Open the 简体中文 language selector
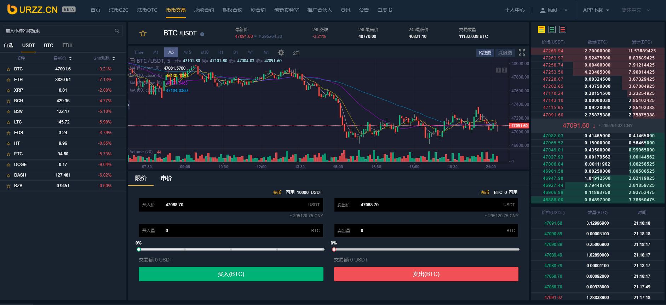 coord(636,10)
